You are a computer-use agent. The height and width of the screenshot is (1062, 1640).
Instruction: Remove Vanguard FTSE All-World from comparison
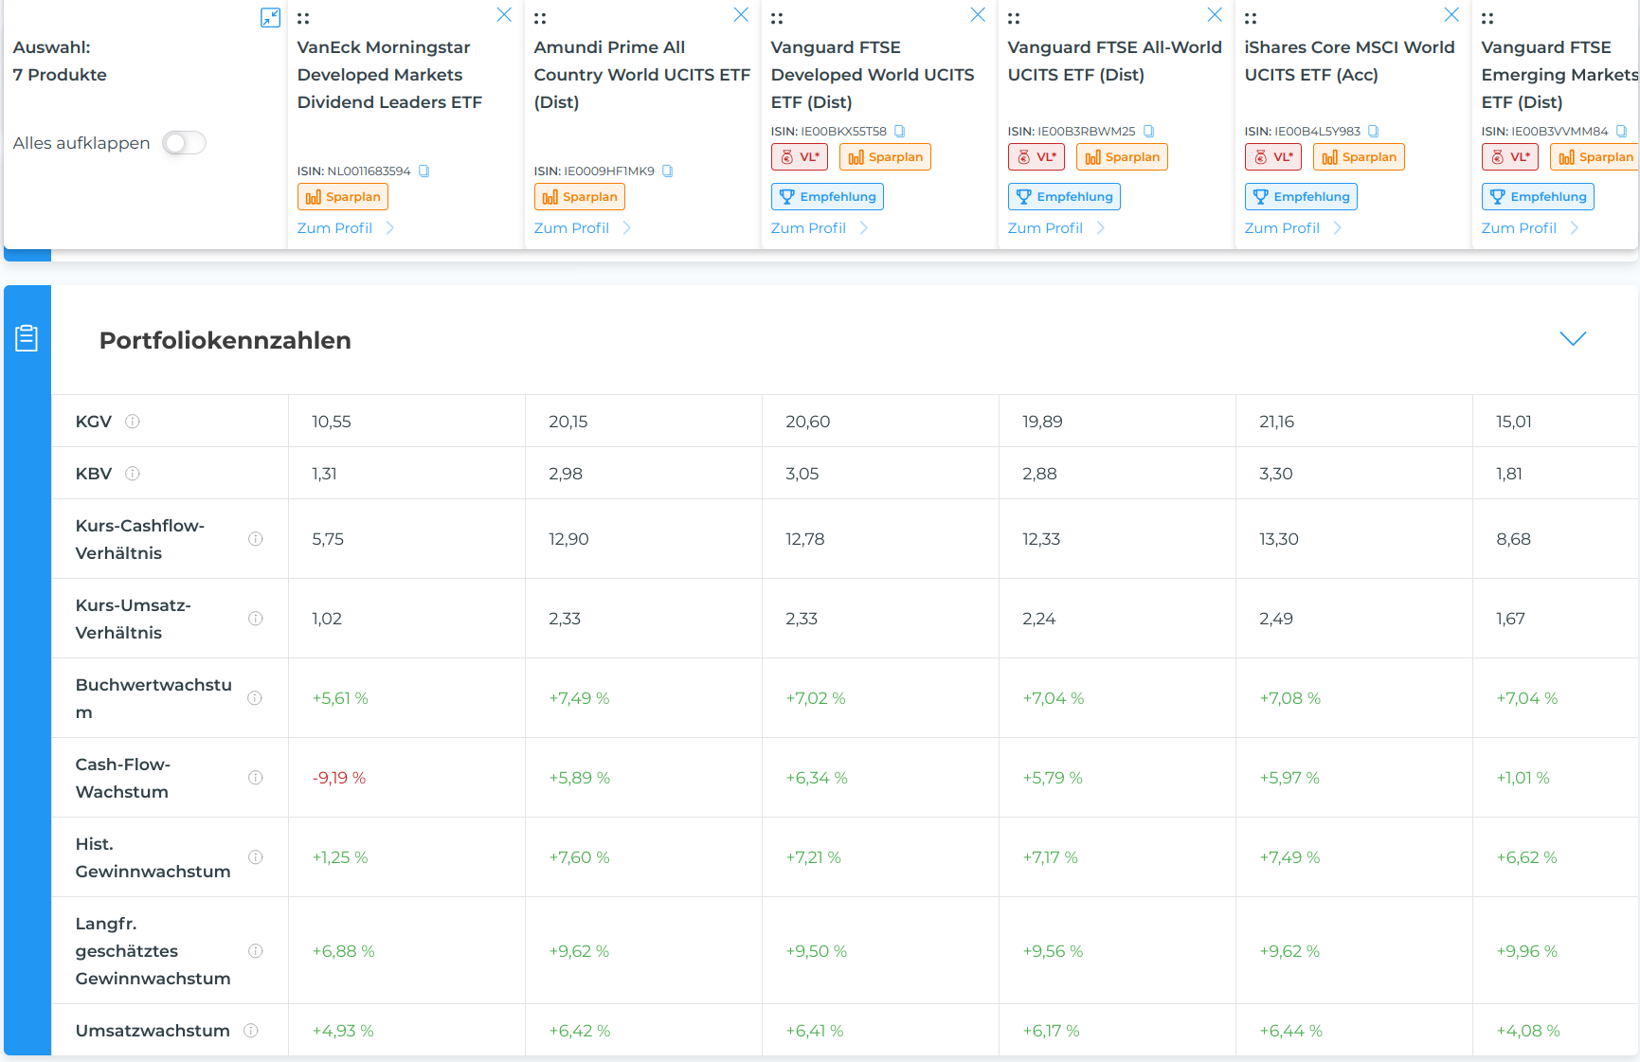(1215, 15)
